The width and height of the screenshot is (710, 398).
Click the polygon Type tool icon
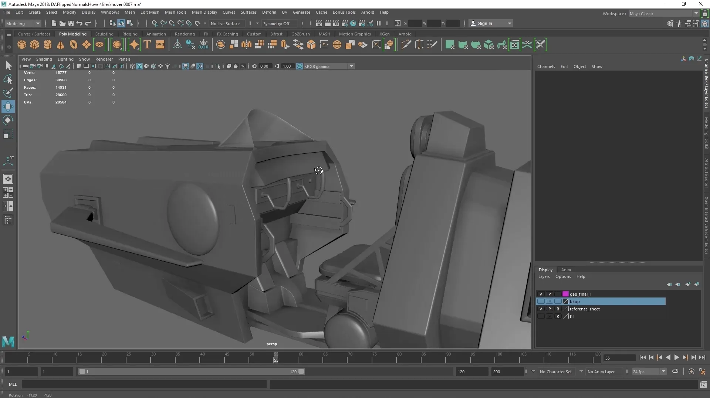[x=147, y=45]
